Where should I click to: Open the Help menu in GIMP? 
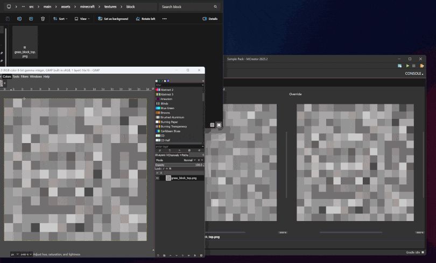(46, 77)
